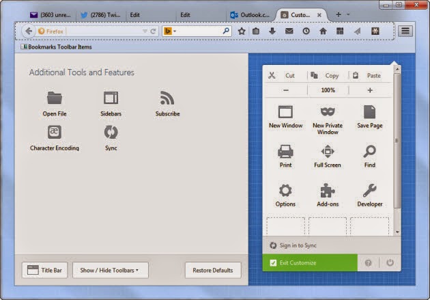Toggle the Title Bar button
430x300 pixels.
(x=44, y=271)
